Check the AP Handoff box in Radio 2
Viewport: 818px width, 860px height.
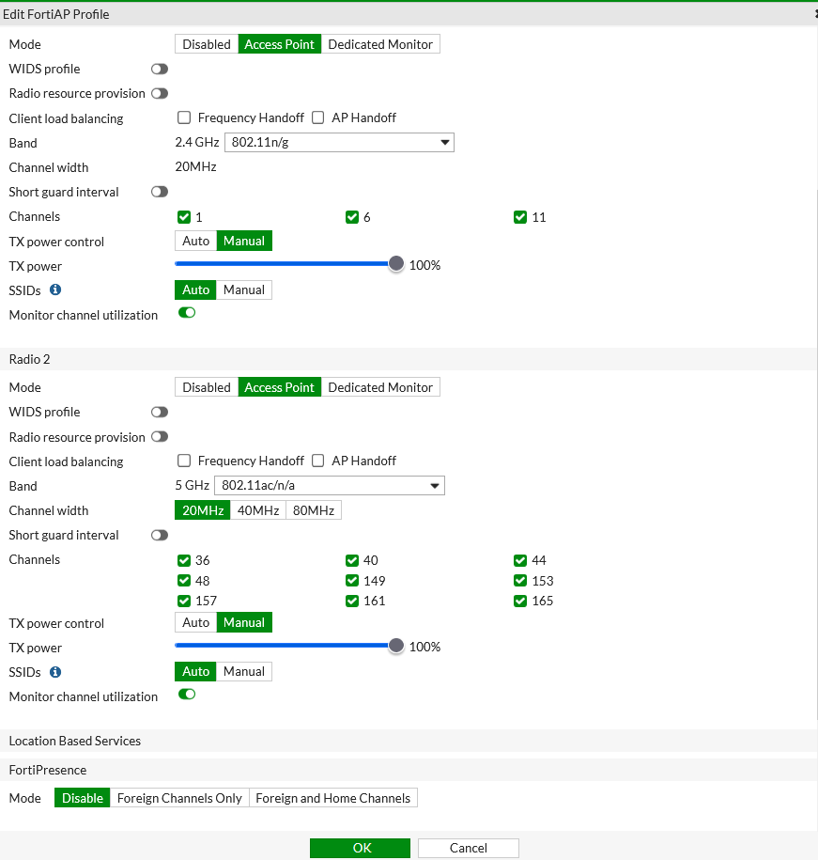point(317,461)
